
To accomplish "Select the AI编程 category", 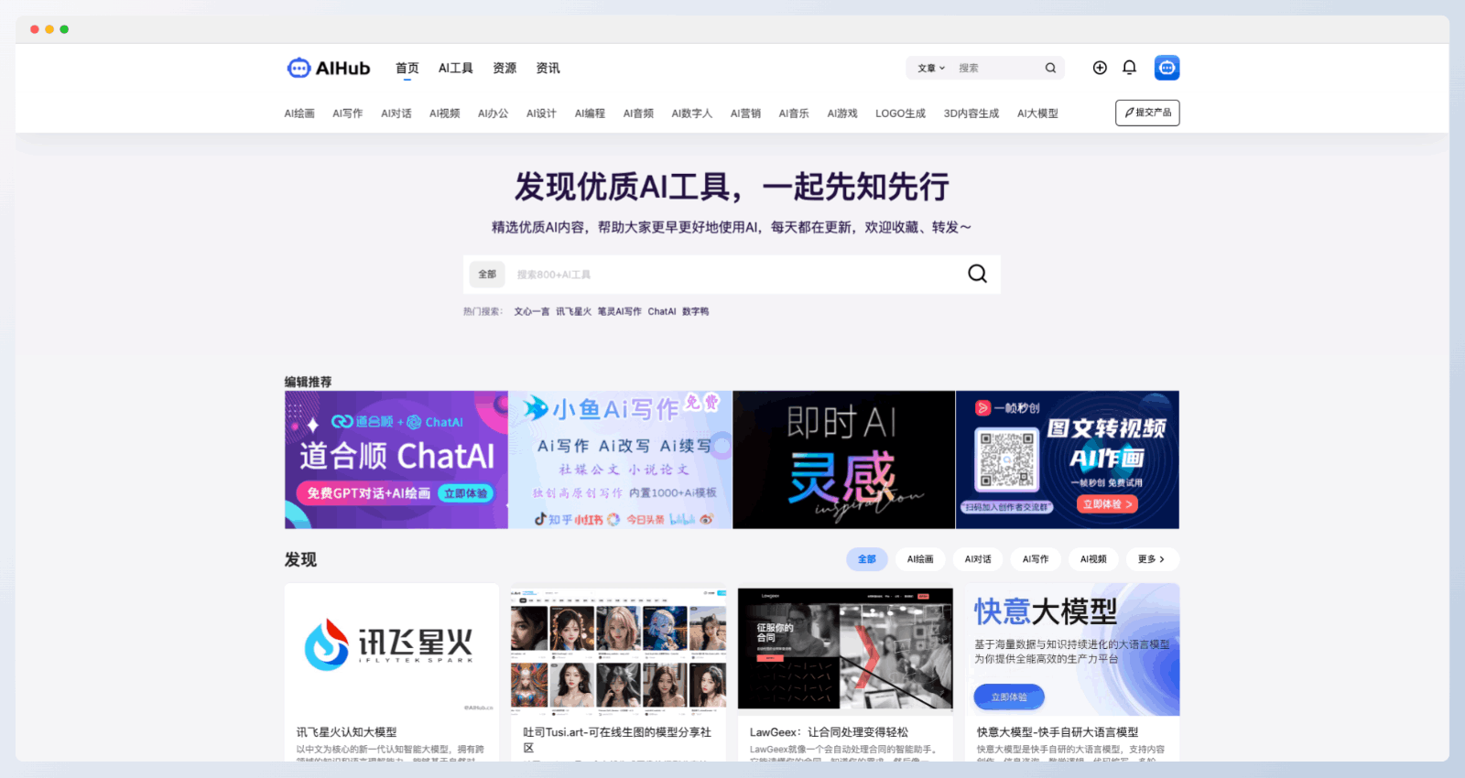I will pyautogui.click(x=590, y=113).
